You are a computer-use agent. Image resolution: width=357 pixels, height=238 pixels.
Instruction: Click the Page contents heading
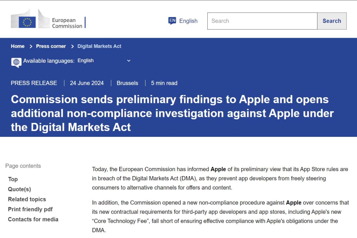coord(23,166)
